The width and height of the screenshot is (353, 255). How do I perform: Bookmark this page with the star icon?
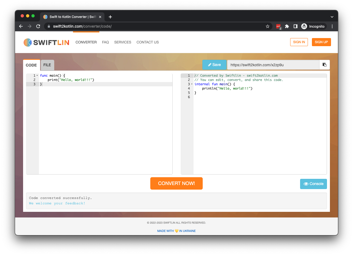tap(267, 26)
